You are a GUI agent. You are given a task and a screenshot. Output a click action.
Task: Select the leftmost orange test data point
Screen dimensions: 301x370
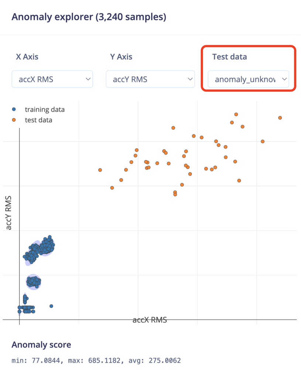point(100,170)
